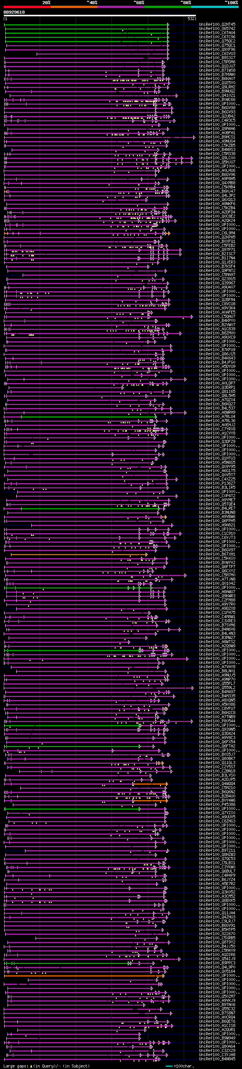Select hit label UniRef100_B6GV93
Viewport: 242px width, 1069px height.
click(217, 112)
